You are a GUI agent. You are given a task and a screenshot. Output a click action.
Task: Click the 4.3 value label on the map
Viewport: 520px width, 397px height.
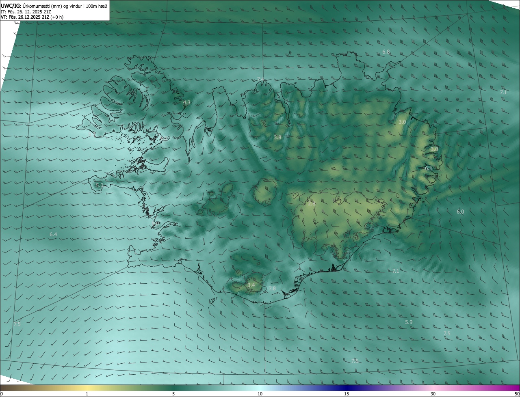(x=186, y=103)
